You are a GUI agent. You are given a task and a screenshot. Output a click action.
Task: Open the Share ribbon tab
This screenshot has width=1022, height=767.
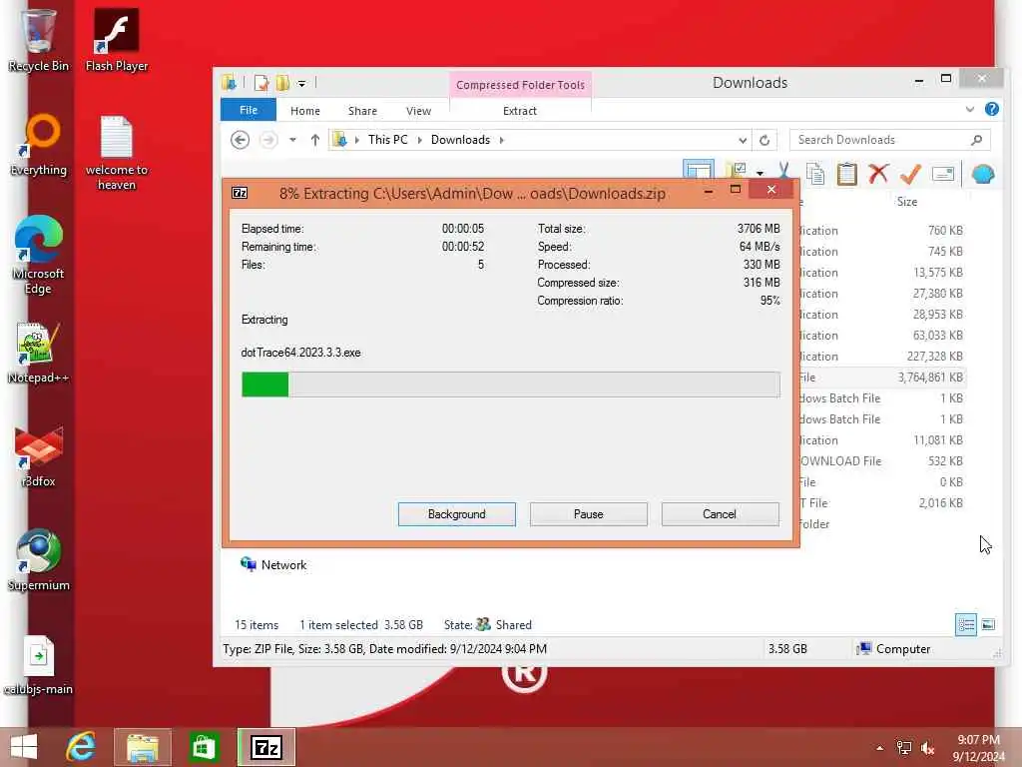362,111
